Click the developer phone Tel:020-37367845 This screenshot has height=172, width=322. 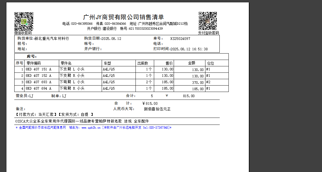[x=155, y=128]
